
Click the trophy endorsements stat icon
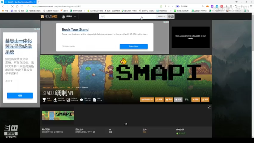point(44,100)
